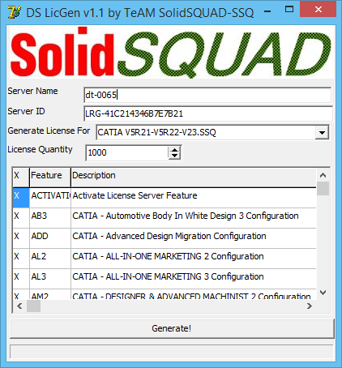Screen dimensions: 342x368
Task: Close the DS LicGen window
Action: point(318,10)
